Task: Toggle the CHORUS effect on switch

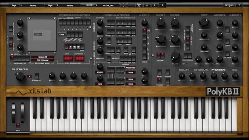Action: [168, 72]
